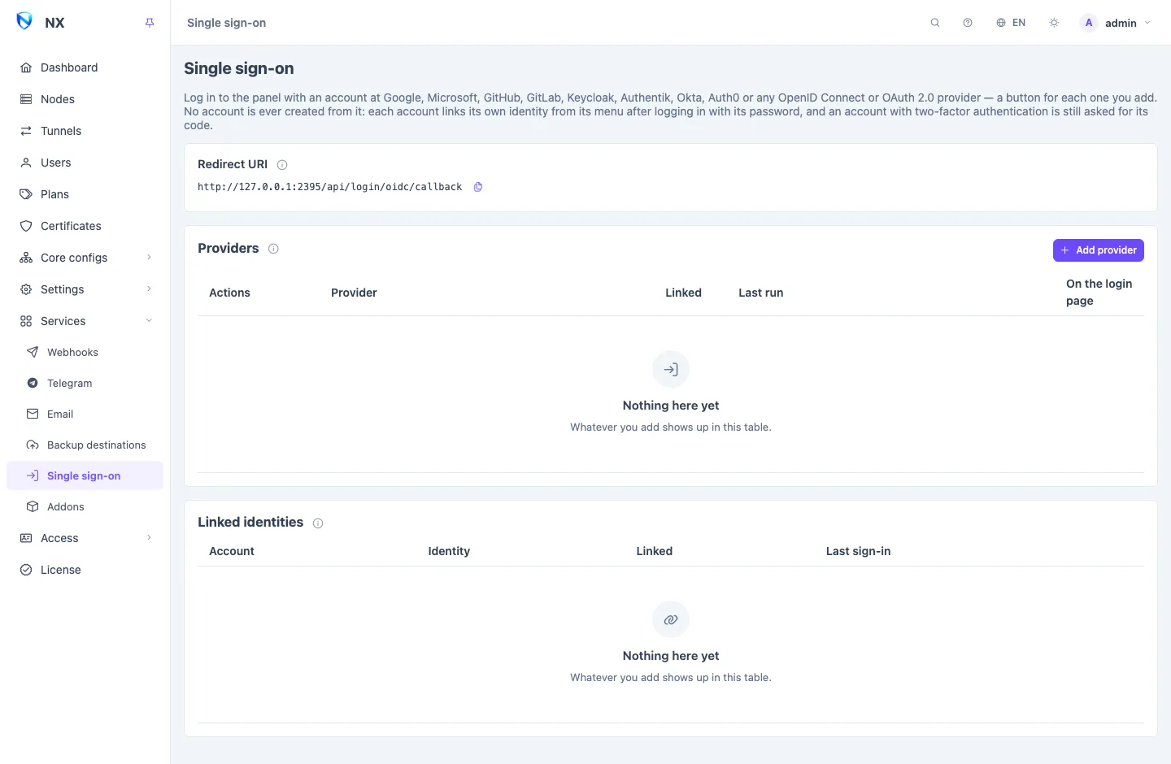
Task: Click the NX shield logo
Action: coord(25,22)
